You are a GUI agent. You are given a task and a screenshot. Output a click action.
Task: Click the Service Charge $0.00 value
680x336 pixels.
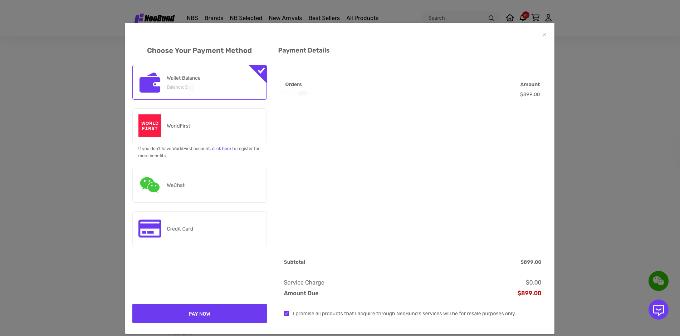pos(533,282)
